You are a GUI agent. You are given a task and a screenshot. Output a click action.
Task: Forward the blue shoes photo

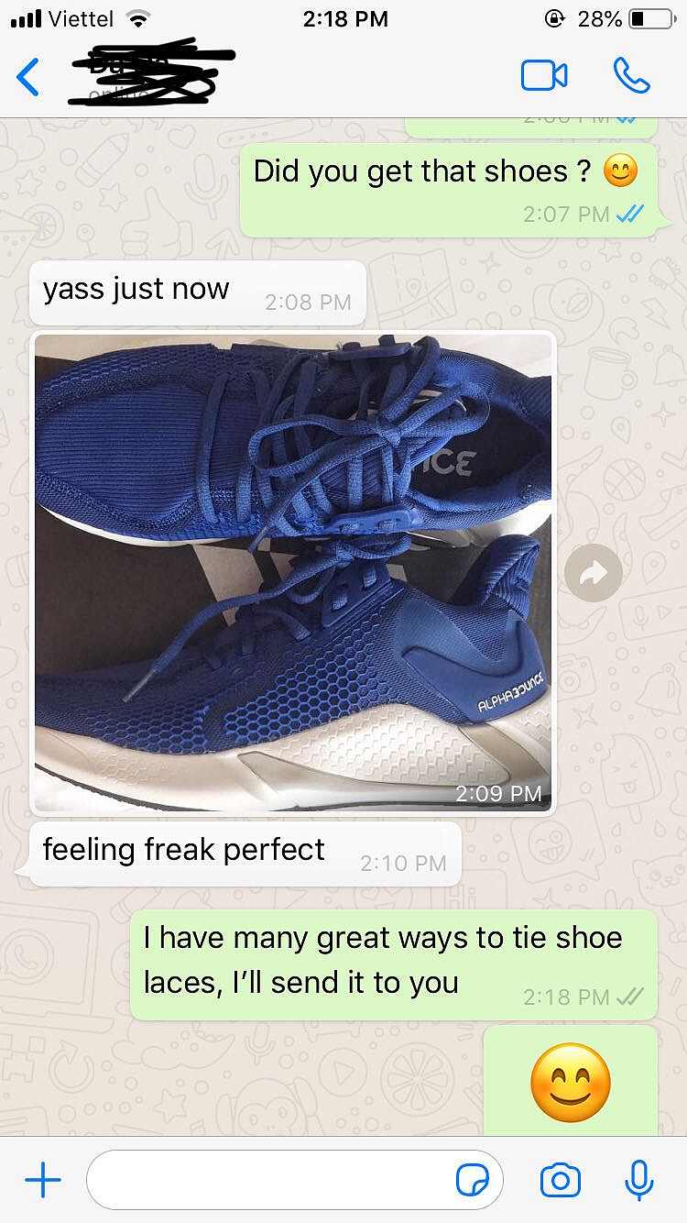tap(593, 573)
